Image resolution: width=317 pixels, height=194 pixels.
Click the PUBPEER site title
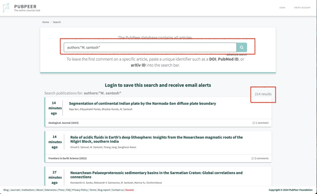point(25,6)
